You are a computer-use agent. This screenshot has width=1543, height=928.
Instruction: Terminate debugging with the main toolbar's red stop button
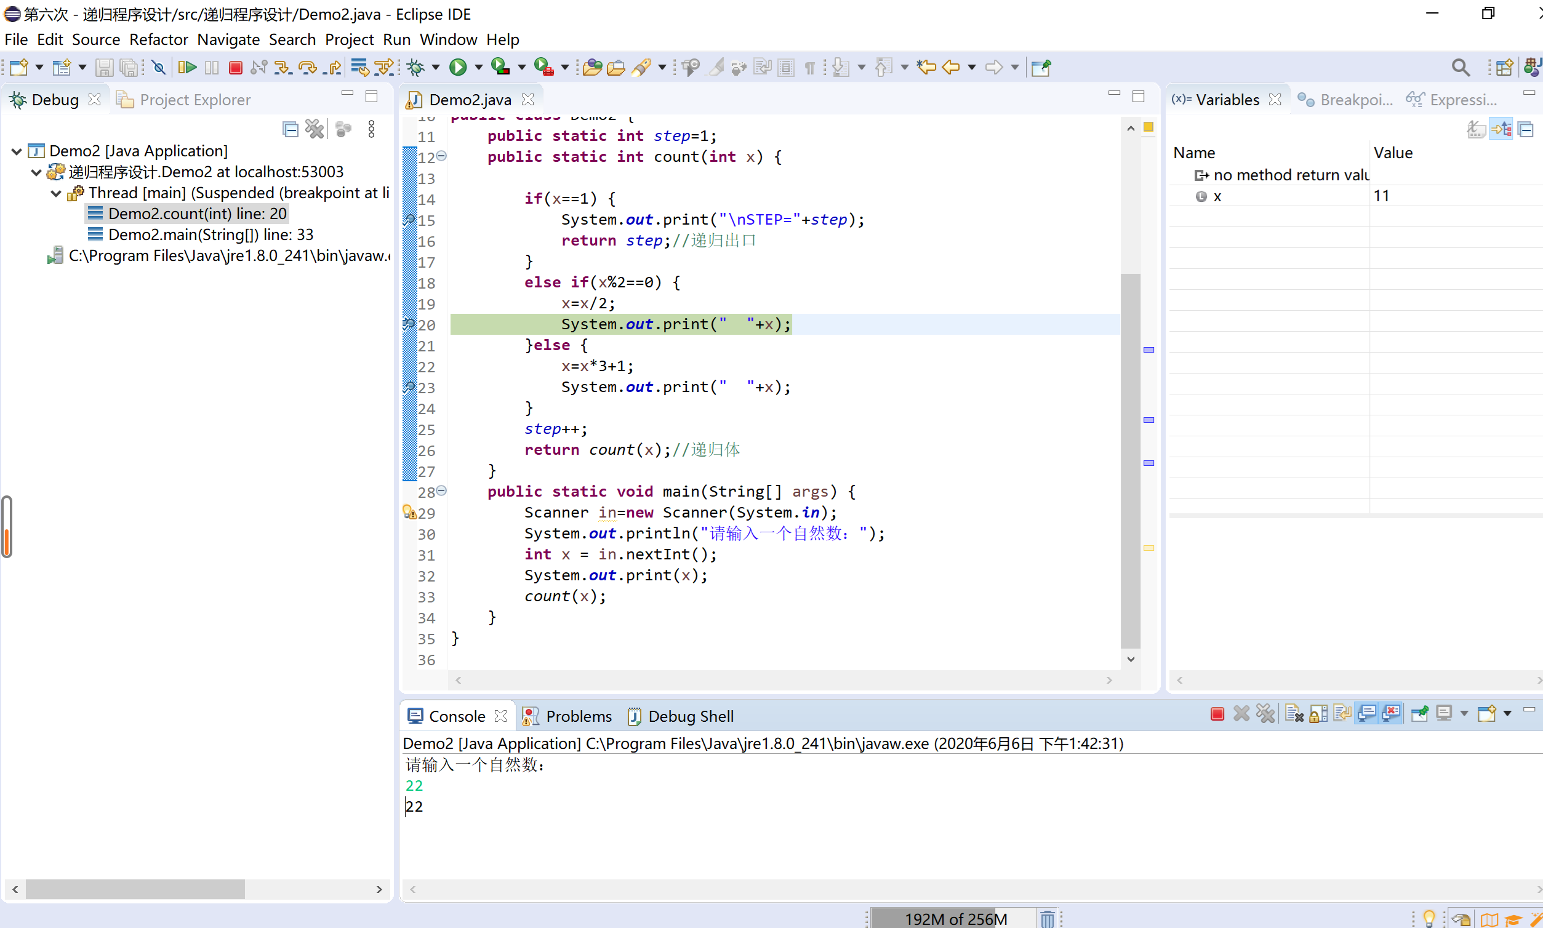click(x=235, y=67)
